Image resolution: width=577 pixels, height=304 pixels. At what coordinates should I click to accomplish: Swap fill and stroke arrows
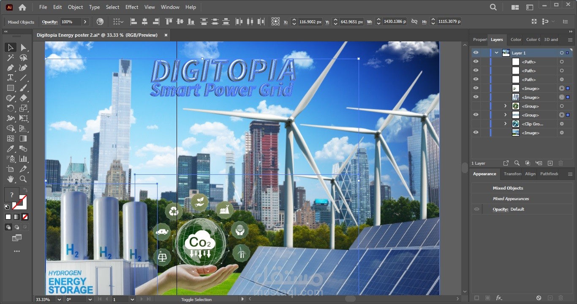pos(25,190)
